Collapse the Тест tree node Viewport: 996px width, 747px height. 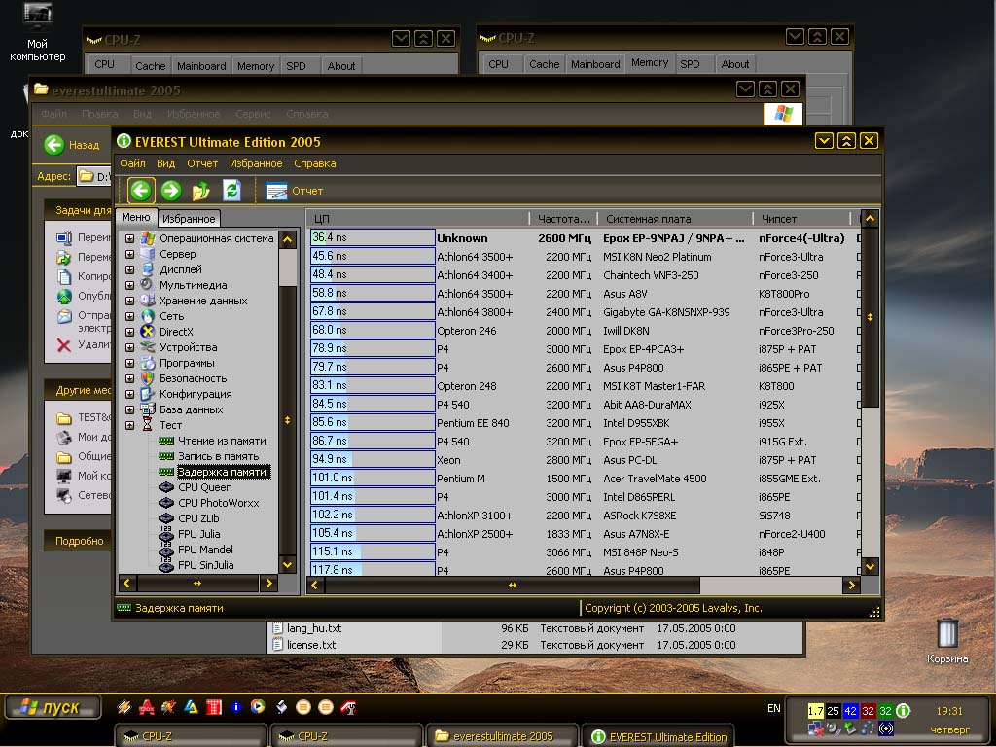[129, 426]
